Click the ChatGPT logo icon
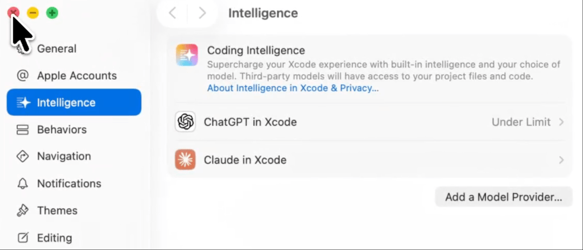The image size is (583, 250). 185,121
